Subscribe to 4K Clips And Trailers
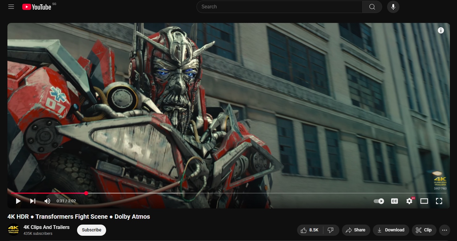Viewport: 457px width, 241px height. pyautogui.click(x=92, y=230)
